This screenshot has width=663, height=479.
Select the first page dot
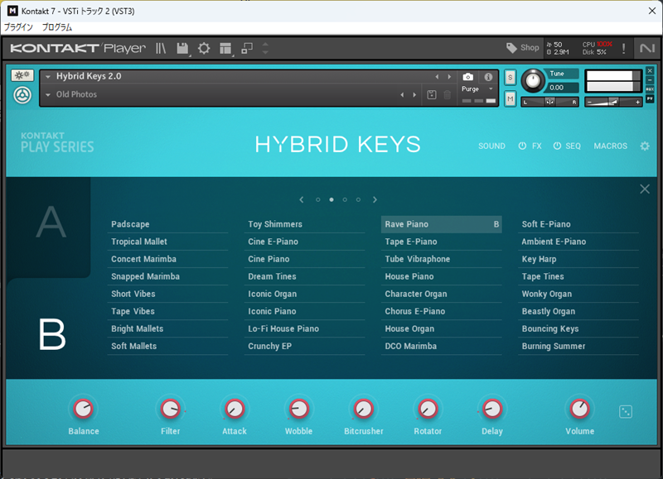click(318, 199)
